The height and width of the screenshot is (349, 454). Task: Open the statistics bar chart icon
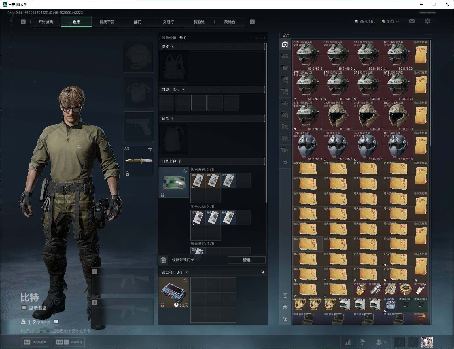pyautogui.click(x=347, y=342)
